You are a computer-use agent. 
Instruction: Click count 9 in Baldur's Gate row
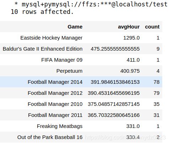click(158, 49)
